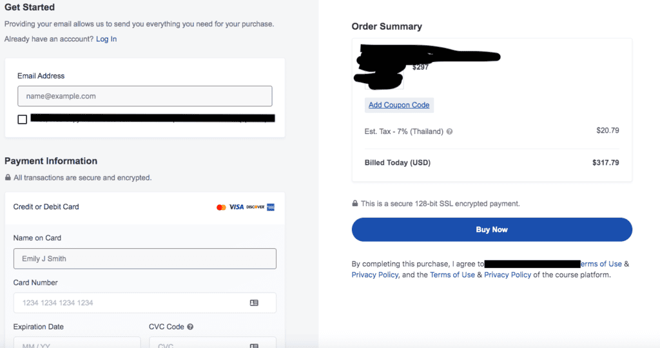Focus the Email Address input field
This screenshot has height=348, width=660.
(x=144, y=96)
